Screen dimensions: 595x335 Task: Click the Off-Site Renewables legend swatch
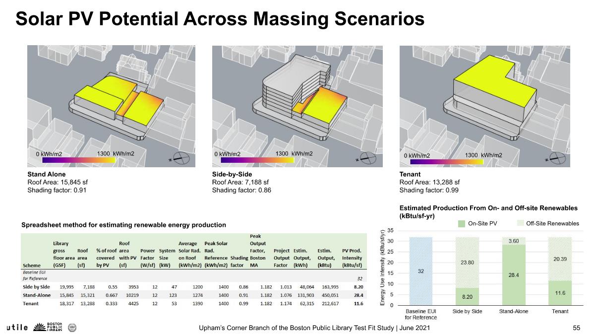pyautogui.click(x=519, y=223)
